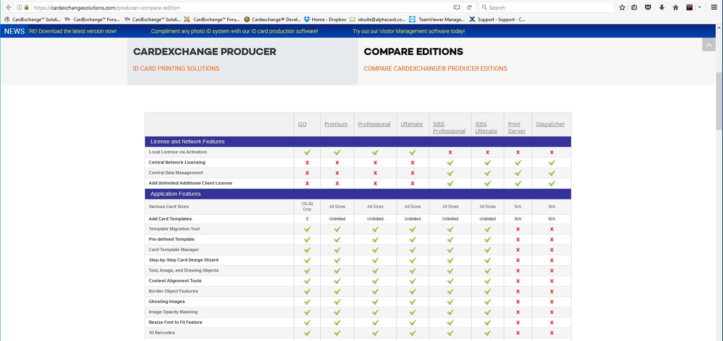Viewport: 723px width, 341px height.
Task: Open first CardExchange™ Foru... bookmark
Action: tap(92, 19)
